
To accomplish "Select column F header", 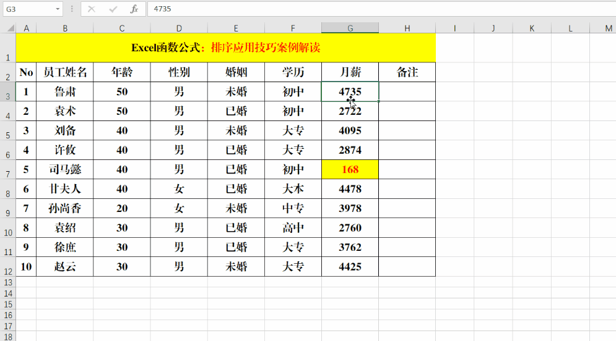I will pos(293,28).
